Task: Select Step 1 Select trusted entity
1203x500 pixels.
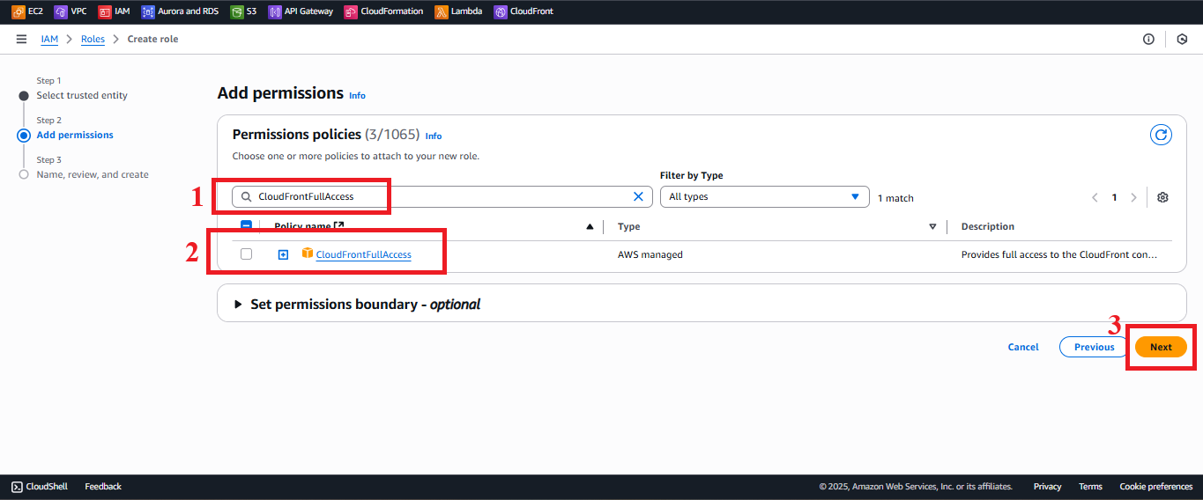Action: (82, 95)
